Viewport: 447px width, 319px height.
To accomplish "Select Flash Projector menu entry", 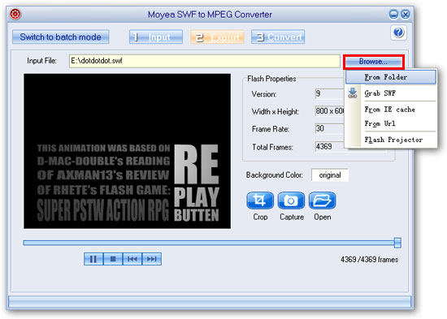I will pos(391,140).
